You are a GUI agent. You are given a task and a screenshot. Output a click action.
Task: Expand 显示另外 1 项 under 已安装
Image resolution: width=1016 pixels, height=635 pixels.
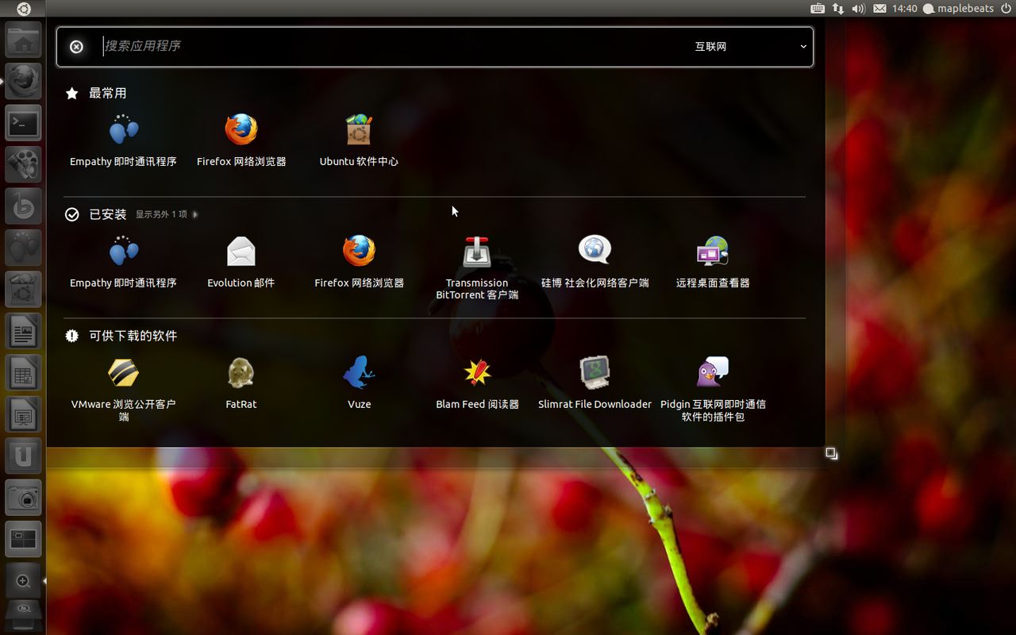pos(166,214)
